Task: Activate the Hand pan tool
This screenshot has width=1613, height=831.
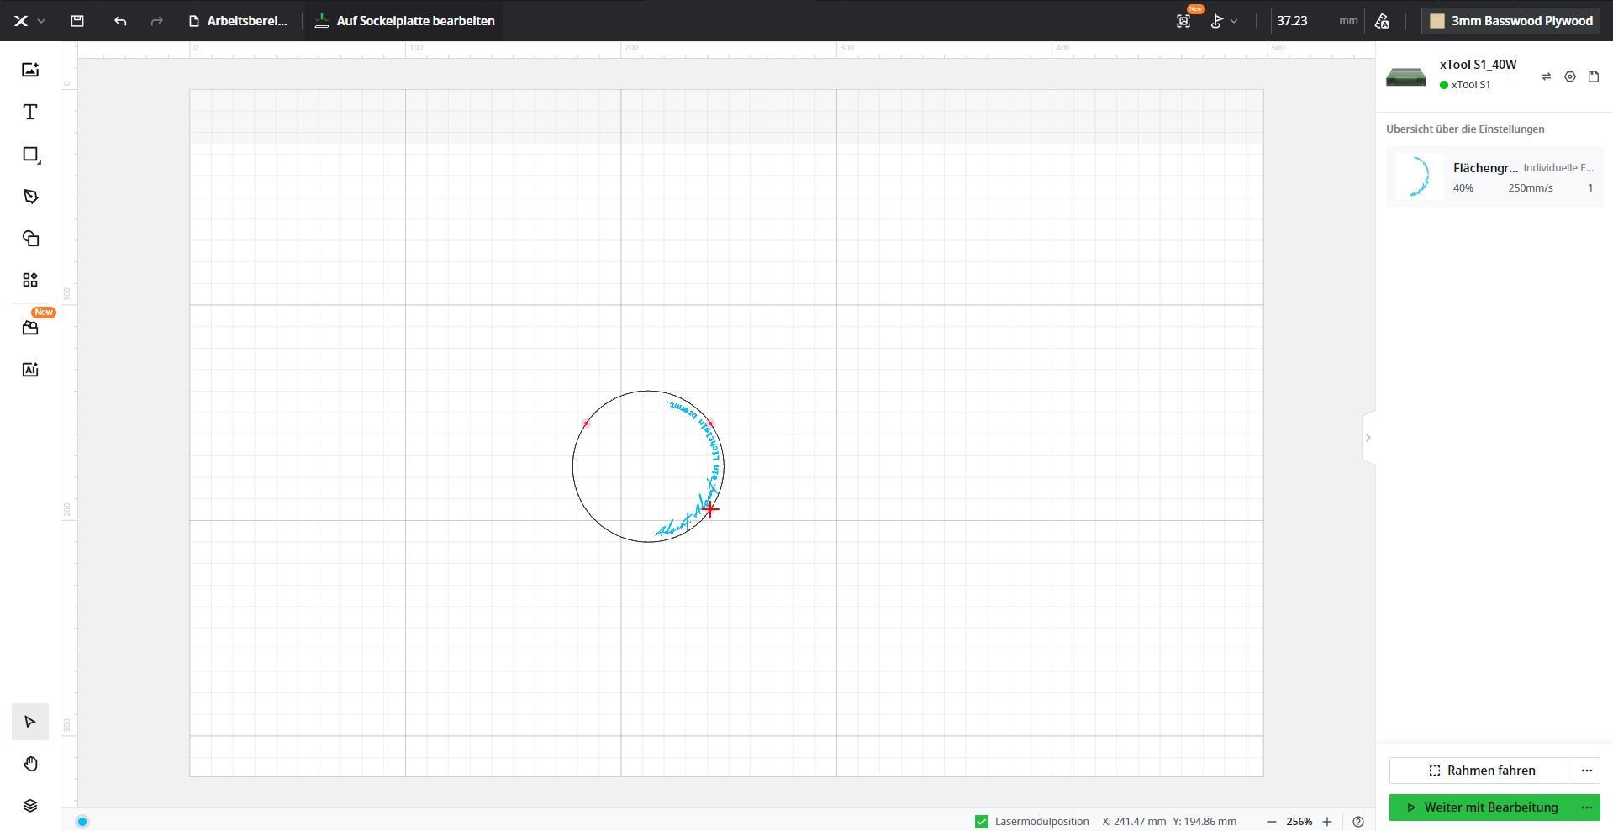Action: pos(30,764)
